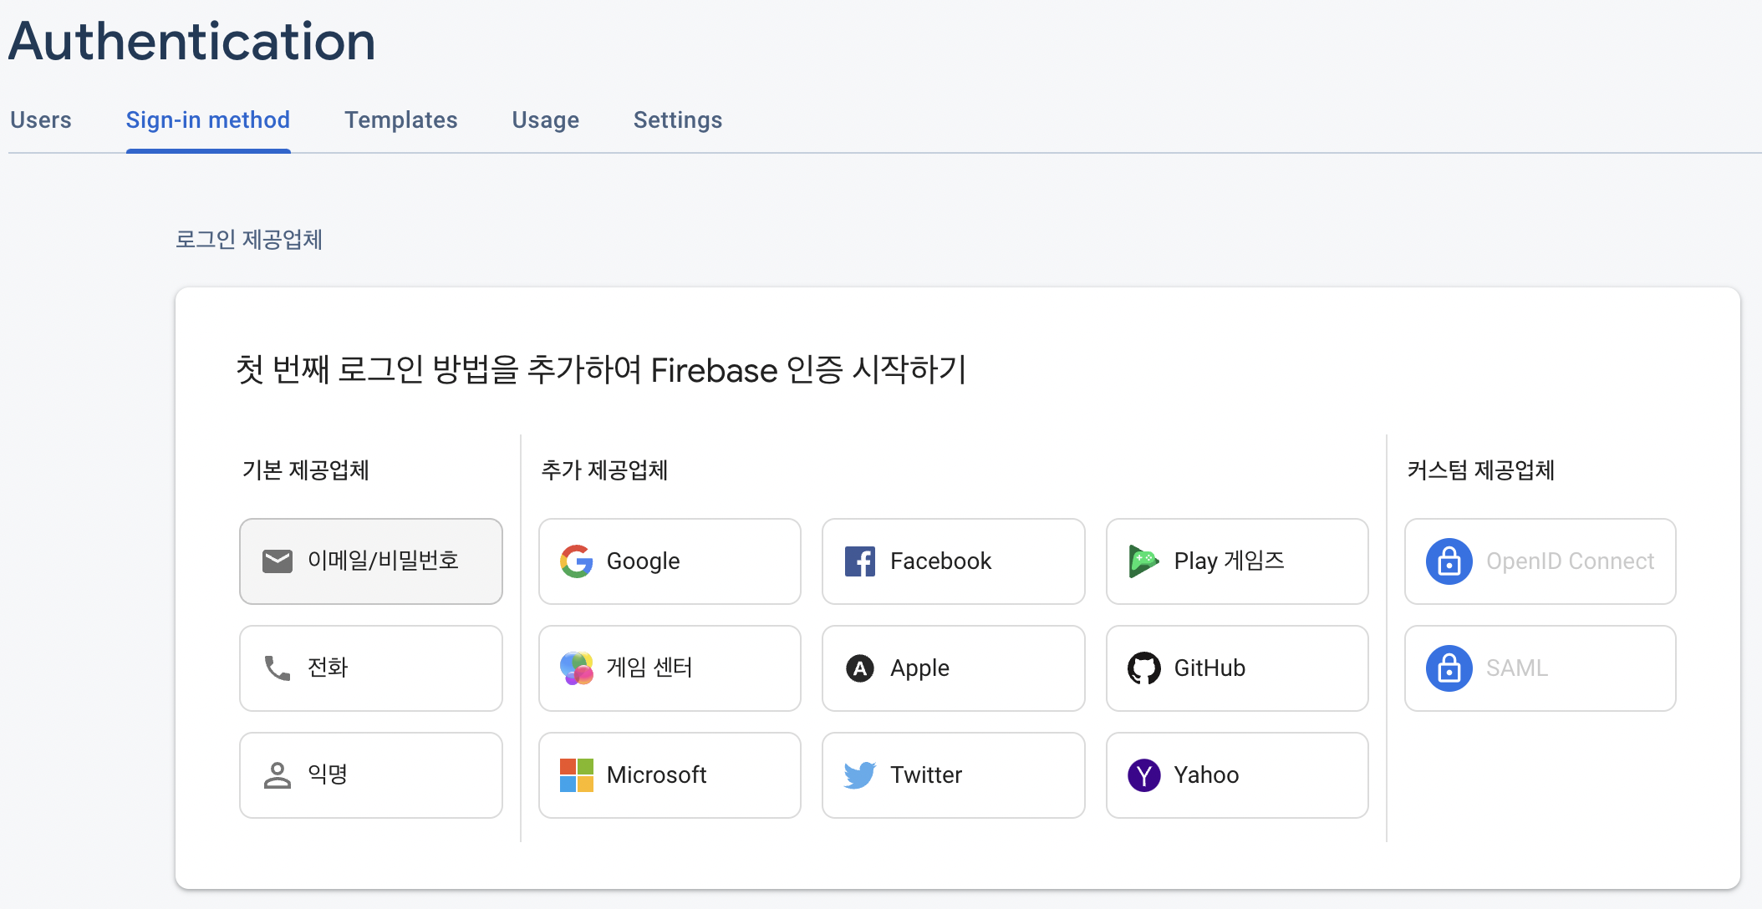Click the Google logo icon
The height and width of the screenshot is (909, 1762).
576,561
